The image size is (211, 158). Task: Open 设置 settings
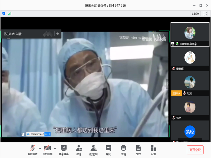click(153, 150)
